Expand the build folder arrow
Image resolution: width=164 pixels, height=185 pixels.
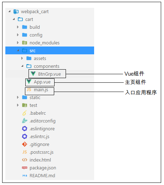[18, 27]
